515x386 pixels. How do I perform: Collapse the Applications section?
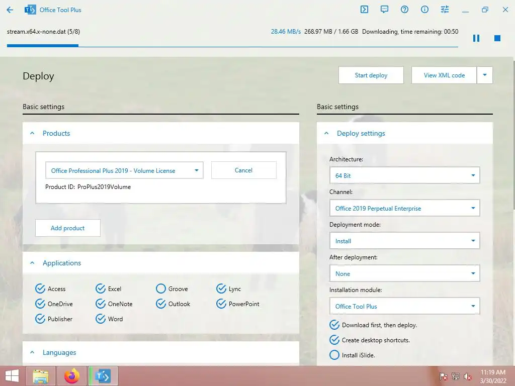click(x=32, y=263)
